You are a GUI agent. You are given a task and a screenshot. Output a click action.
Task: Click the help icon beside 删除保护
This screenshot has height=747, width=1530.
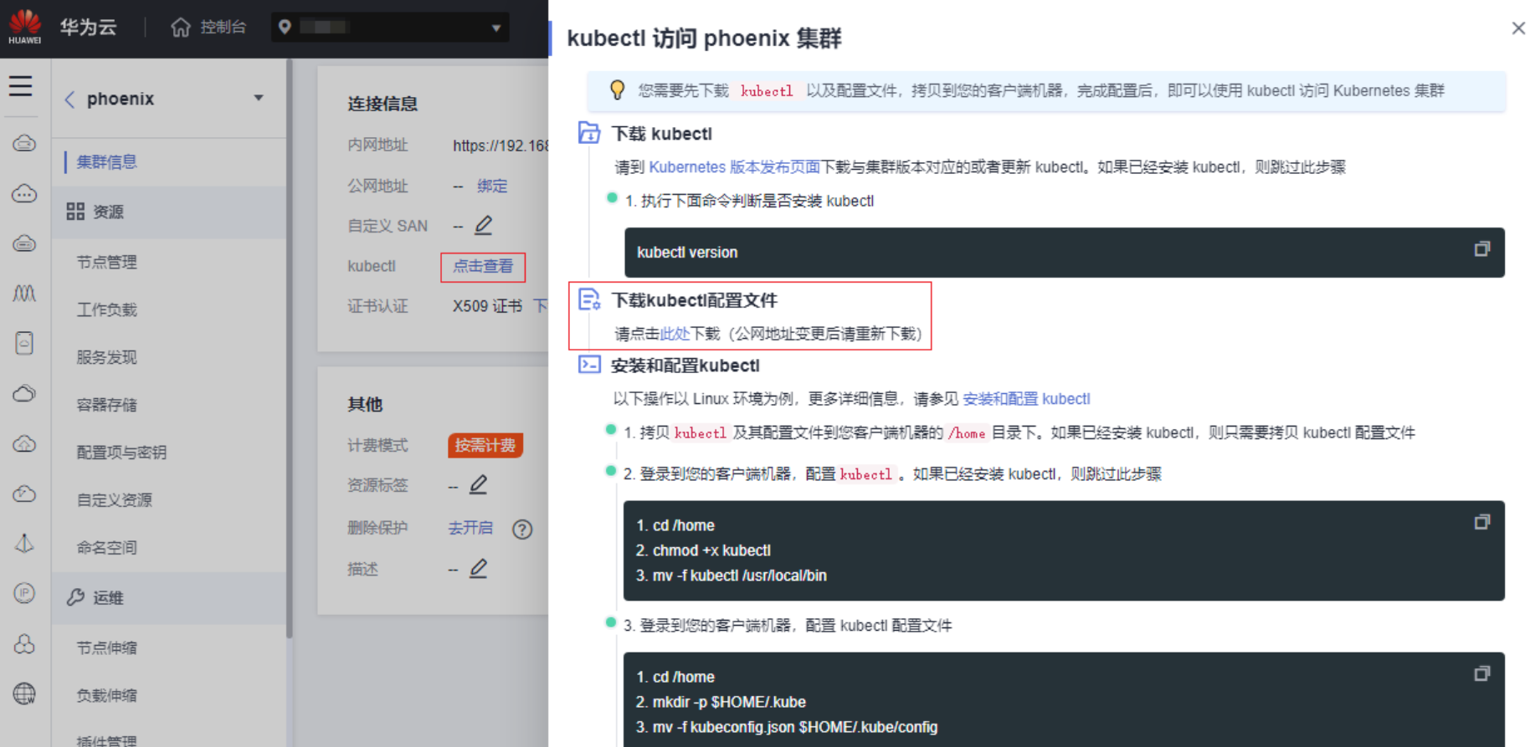tap(522, 530)
